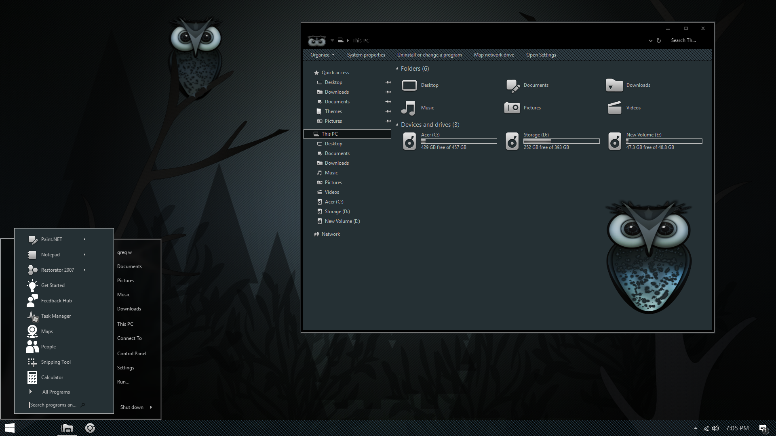Open Calculator from the Start menu
The height and width of the screenshot is (436, 776).
(x=52, y=377)
